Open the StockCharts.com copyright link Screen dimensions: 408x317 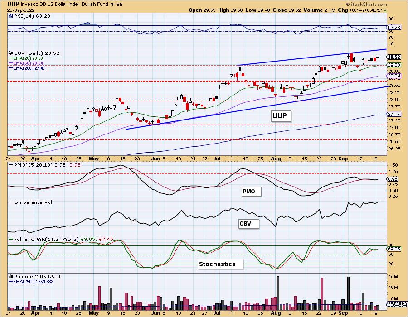(366, 4)
